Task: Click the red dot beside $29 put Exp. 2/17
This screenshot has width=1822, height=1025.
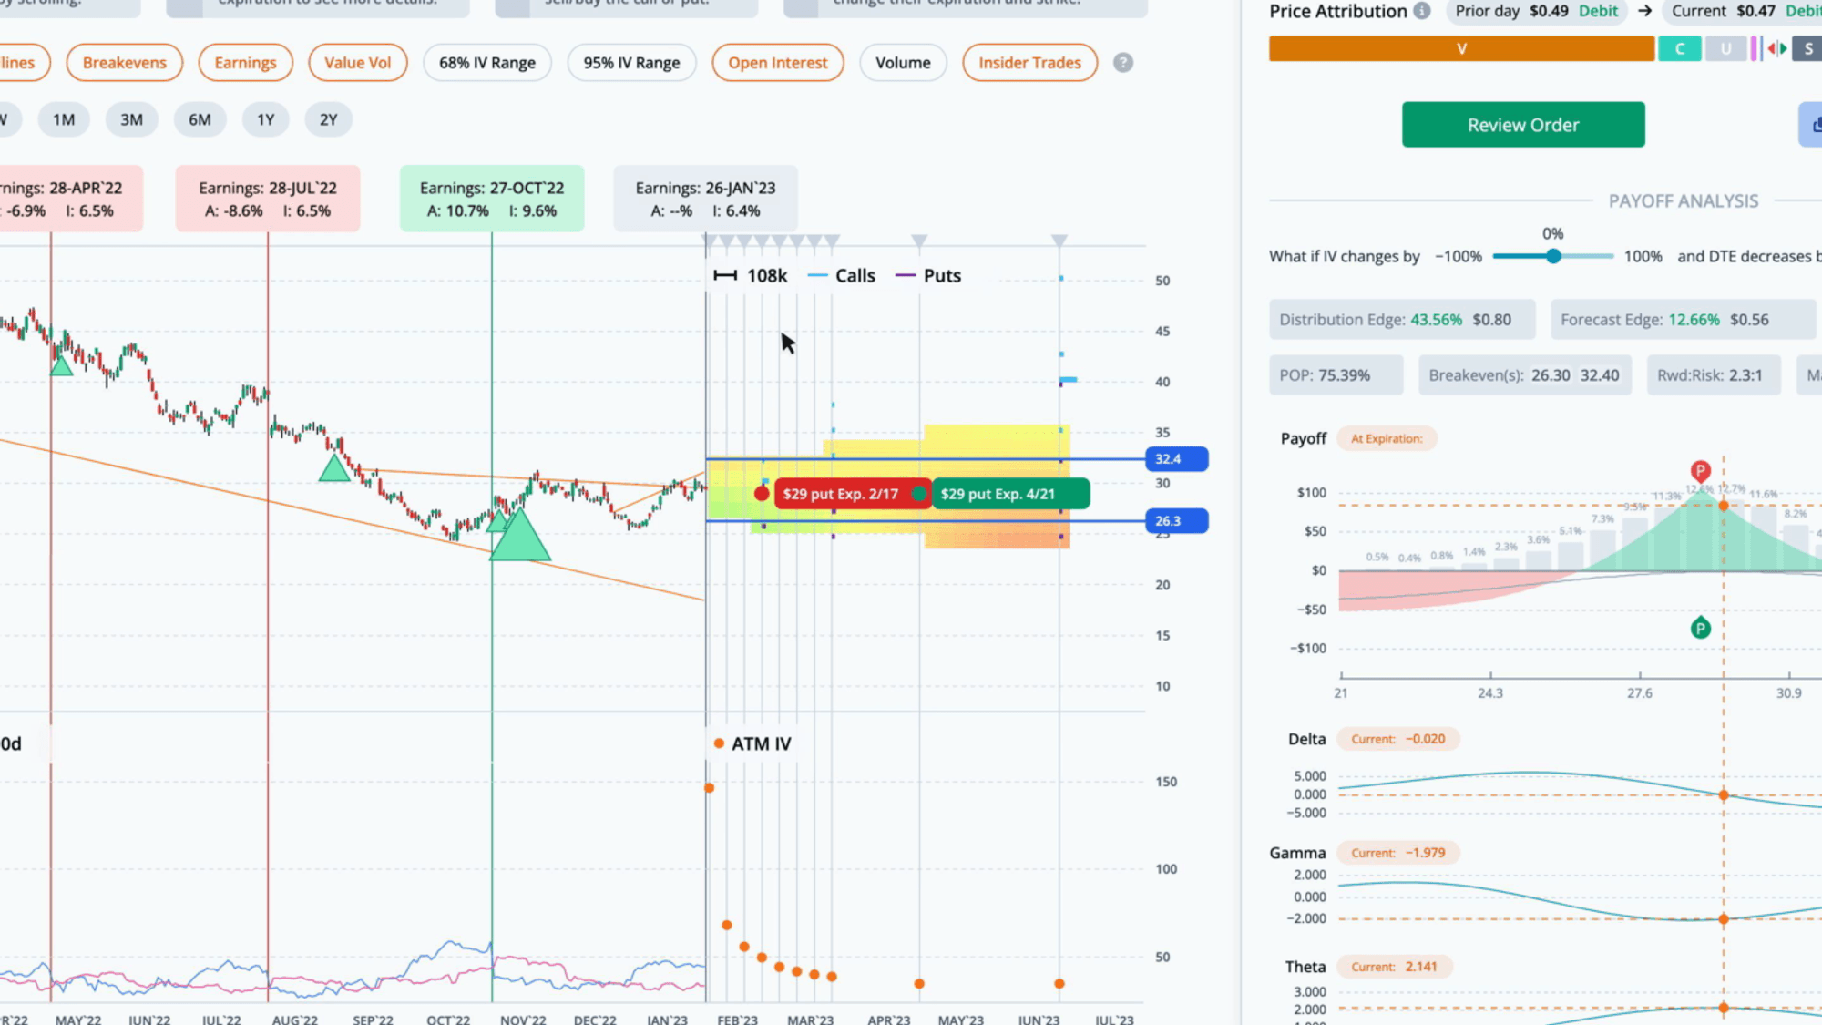Action: pos(762,494)
